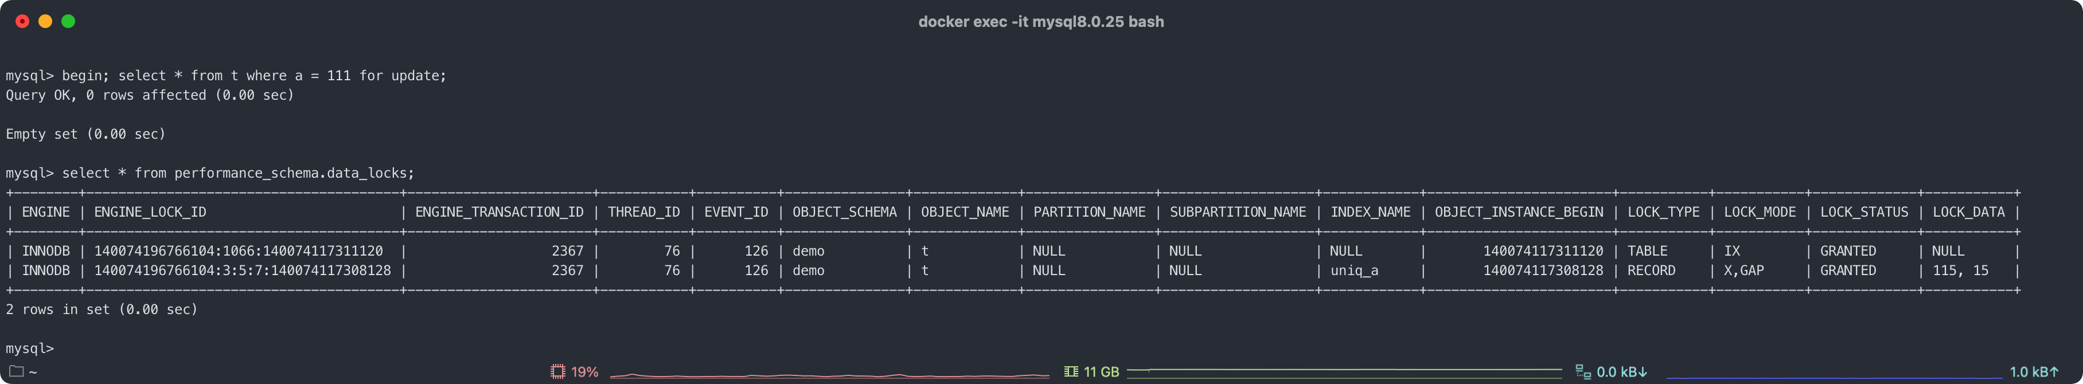Image resolution: width=2083 pixels, height=384 pixels.
Task: Click the 19% CPU usage readout
Action: 584,372
